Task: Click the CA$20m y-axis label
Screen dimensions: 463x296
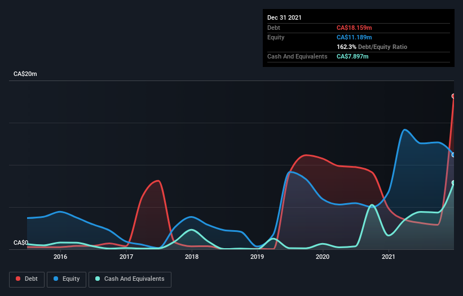Action: click(x=25, y=74)
